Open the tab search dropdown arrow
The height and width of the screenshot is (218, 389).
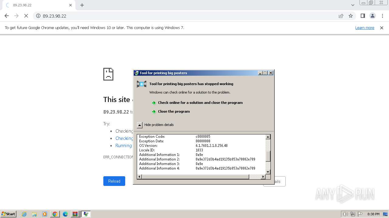pyautogui.click(x=353, y=5)
